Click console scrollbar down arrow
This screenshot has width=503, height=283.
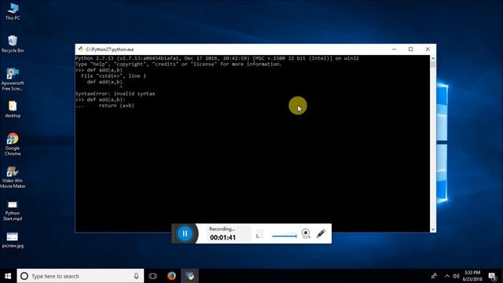pos(433,229)
